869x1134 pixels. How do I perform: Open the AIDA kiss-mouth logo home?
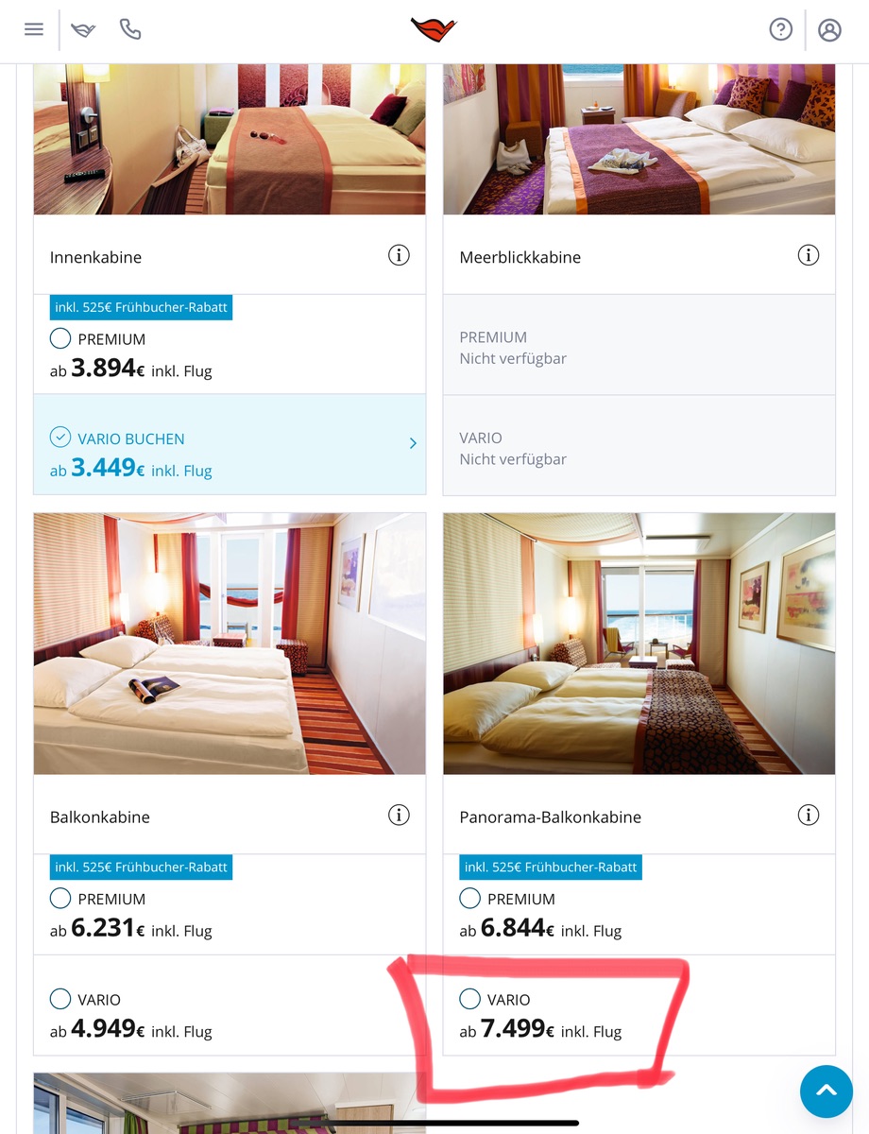point(434,30)
